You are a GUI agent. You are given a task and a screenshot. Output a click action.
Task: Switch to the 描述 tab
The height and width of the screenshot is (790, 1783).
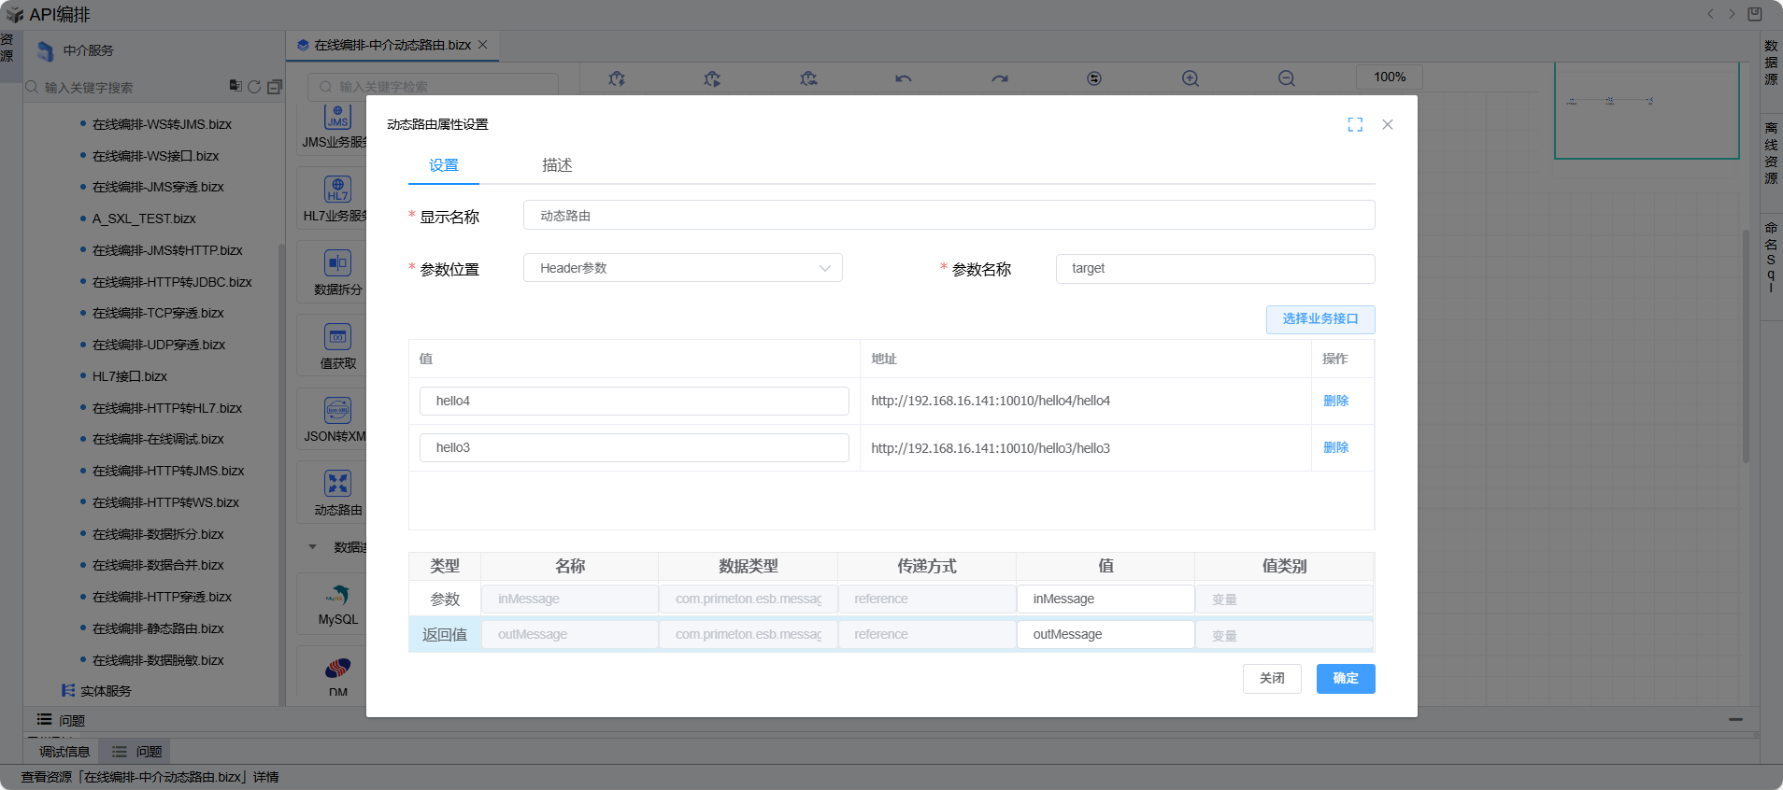coord(557,165)
